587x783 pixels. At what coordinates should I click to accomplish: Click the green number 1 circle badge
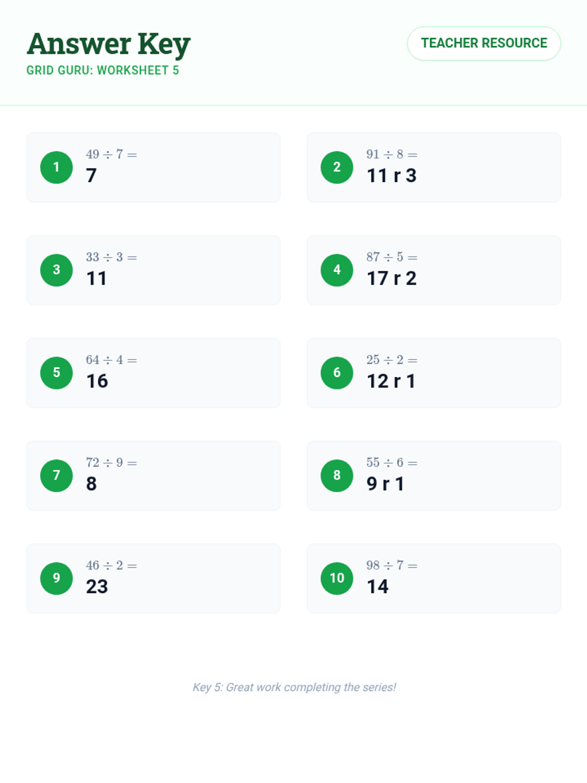(56, 167)
